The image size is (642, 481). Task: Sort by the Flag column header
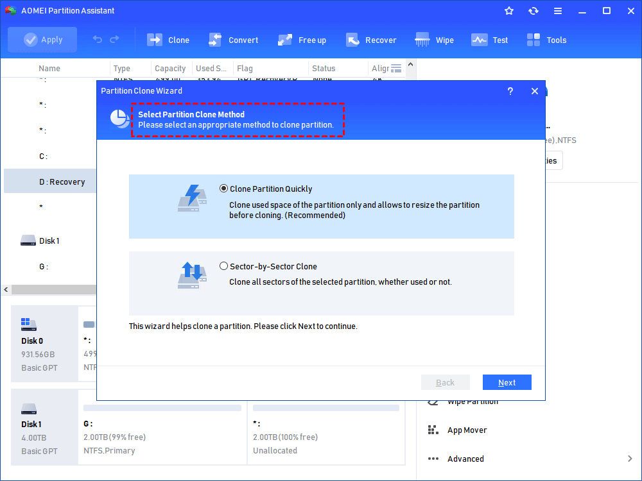coord(245,69)
